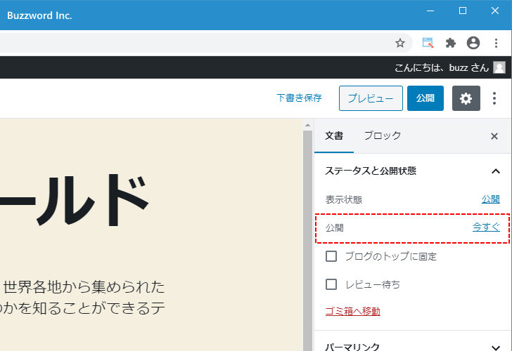The width and height of the screenshot is (512, 351).
Task: Click the こんにちは、buzz さん greeting
Action: point(442,67)
